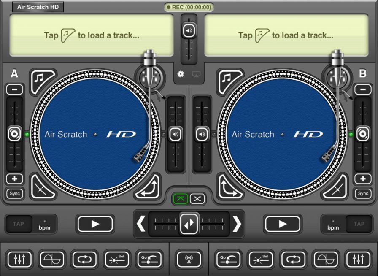Image resolution: width=378 pixels, height=276 pixels.
Task: Tap the Set cue point icon on deck B
Action: [x=260, y=260]
